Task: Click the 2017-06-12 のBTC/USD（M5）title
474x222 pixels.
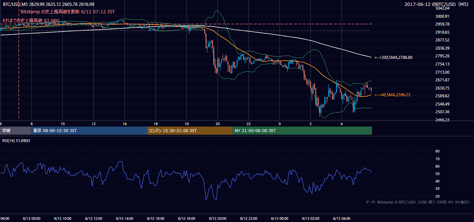Action: coord(437,4)
